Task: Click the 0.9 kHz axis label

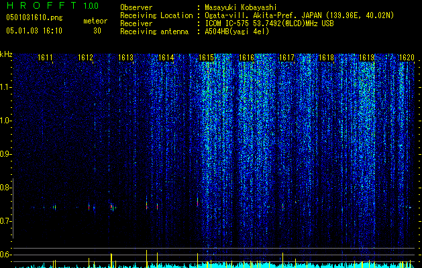Action: (x=5, y=154)
